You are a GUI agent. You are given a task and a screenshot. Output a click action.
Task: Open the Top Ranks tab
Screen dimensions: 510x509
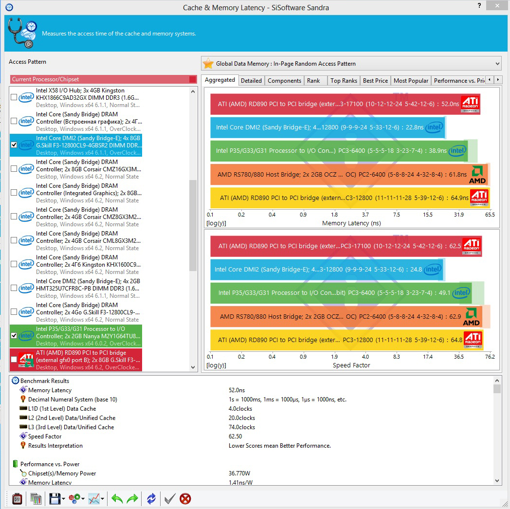(344, 81)
